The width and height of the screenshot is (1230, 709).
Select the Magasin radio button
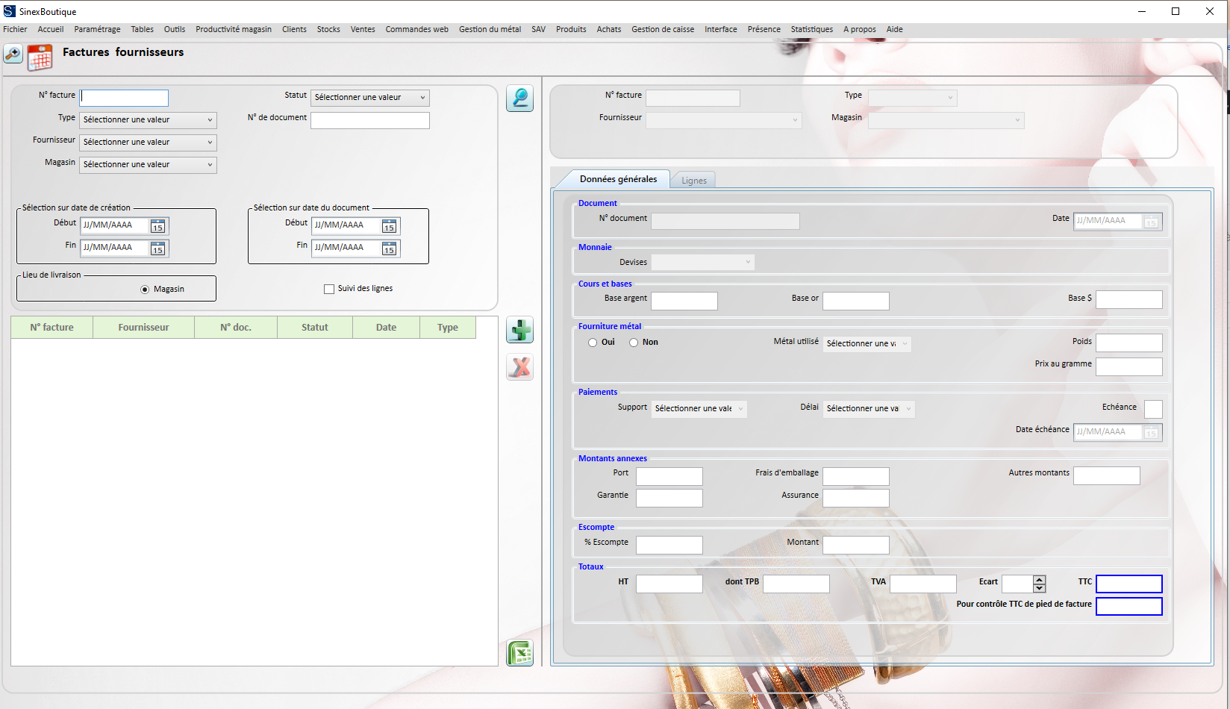(x=145, y=290)
